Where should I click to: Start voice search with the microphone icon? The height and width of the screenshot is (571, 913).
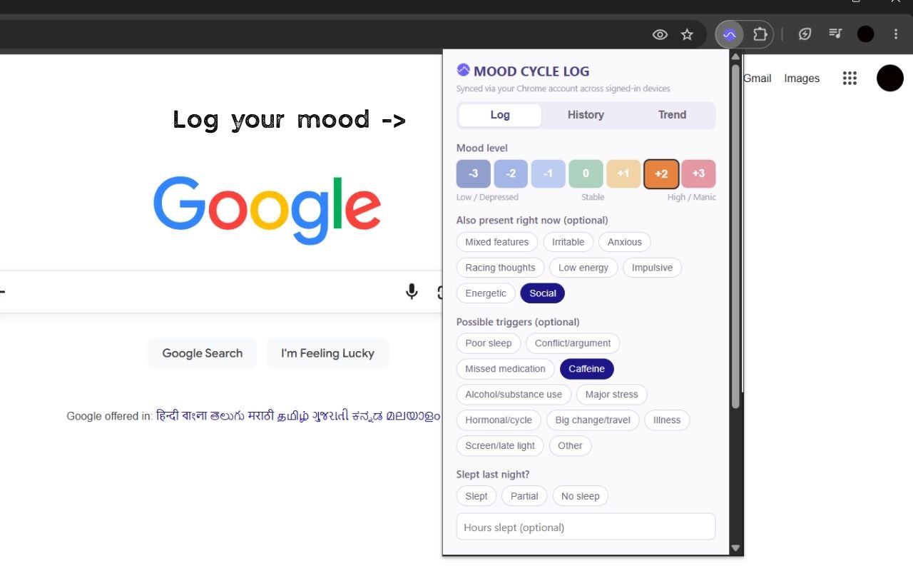(412, 291)
